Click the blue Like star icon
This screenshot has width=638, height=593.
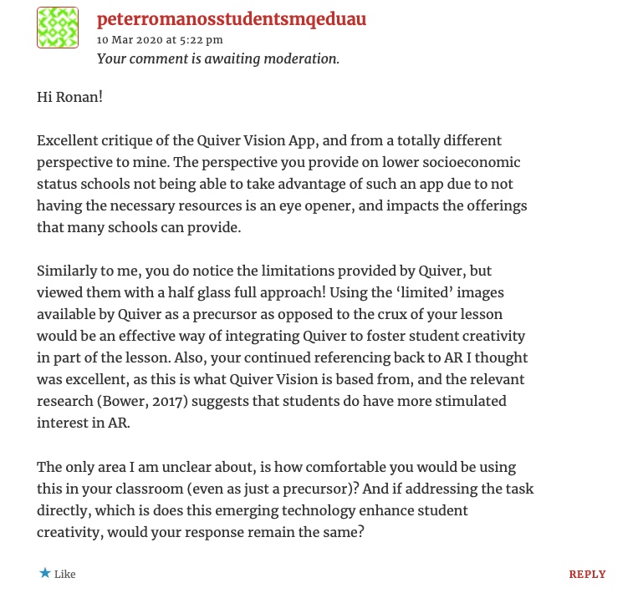[44, 574]
